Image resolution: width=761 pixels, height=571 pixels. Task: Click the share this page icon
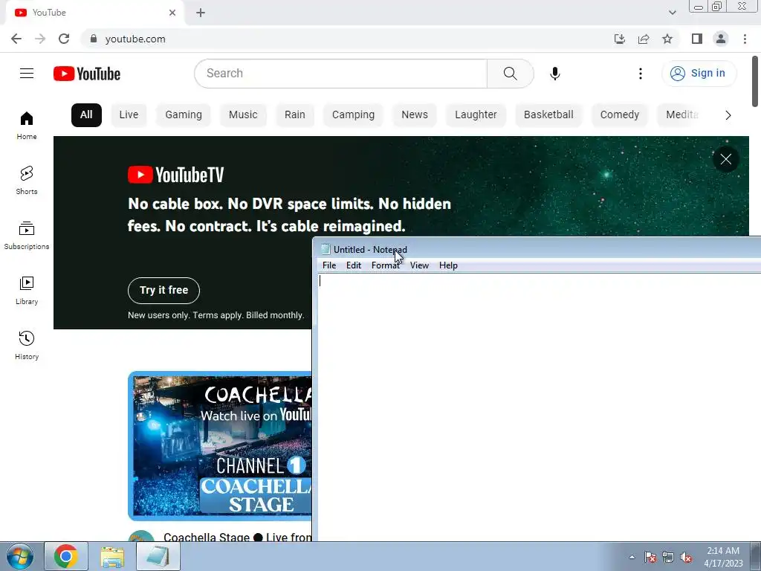coord(644,39)
